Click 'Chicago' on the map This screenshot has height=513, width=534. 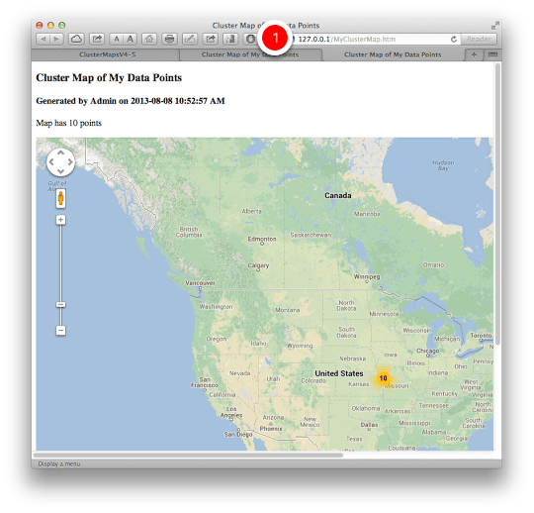427,351
